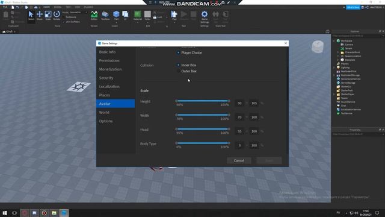Pick the Scale tool
Screen dimensions: 385x217
pyautogui.click(x=48, y=16)
